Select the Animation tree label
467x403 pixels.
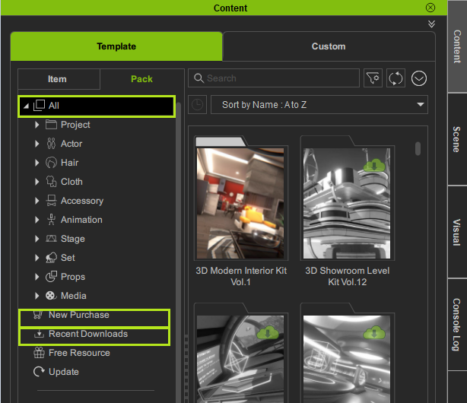pyautogui.click(x=81, y=220)
